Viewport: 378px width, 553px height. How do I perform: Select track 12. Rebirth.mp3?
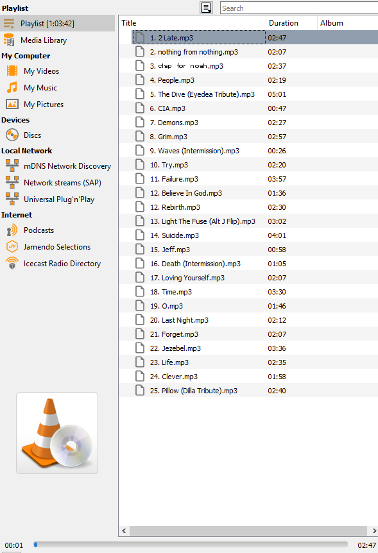coord(248,207)
